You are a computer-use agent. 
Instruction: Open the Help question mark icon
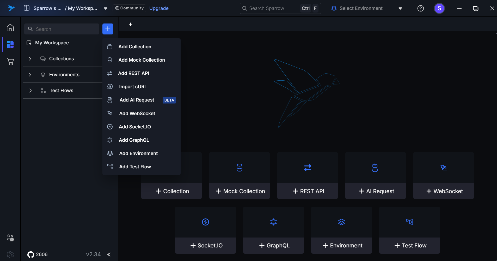click(420, 8)
